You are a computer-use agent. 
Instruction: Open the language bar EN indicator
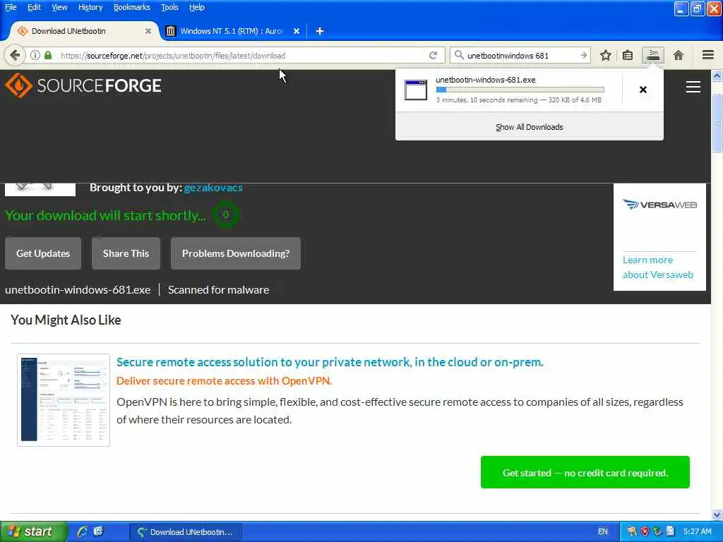point(603,531)
